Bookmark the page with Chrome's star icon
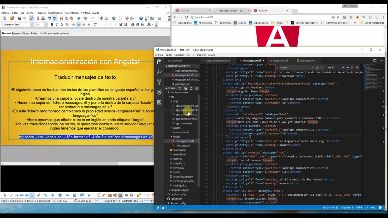Viewport: 388px width, 218px height. [338, 17]
